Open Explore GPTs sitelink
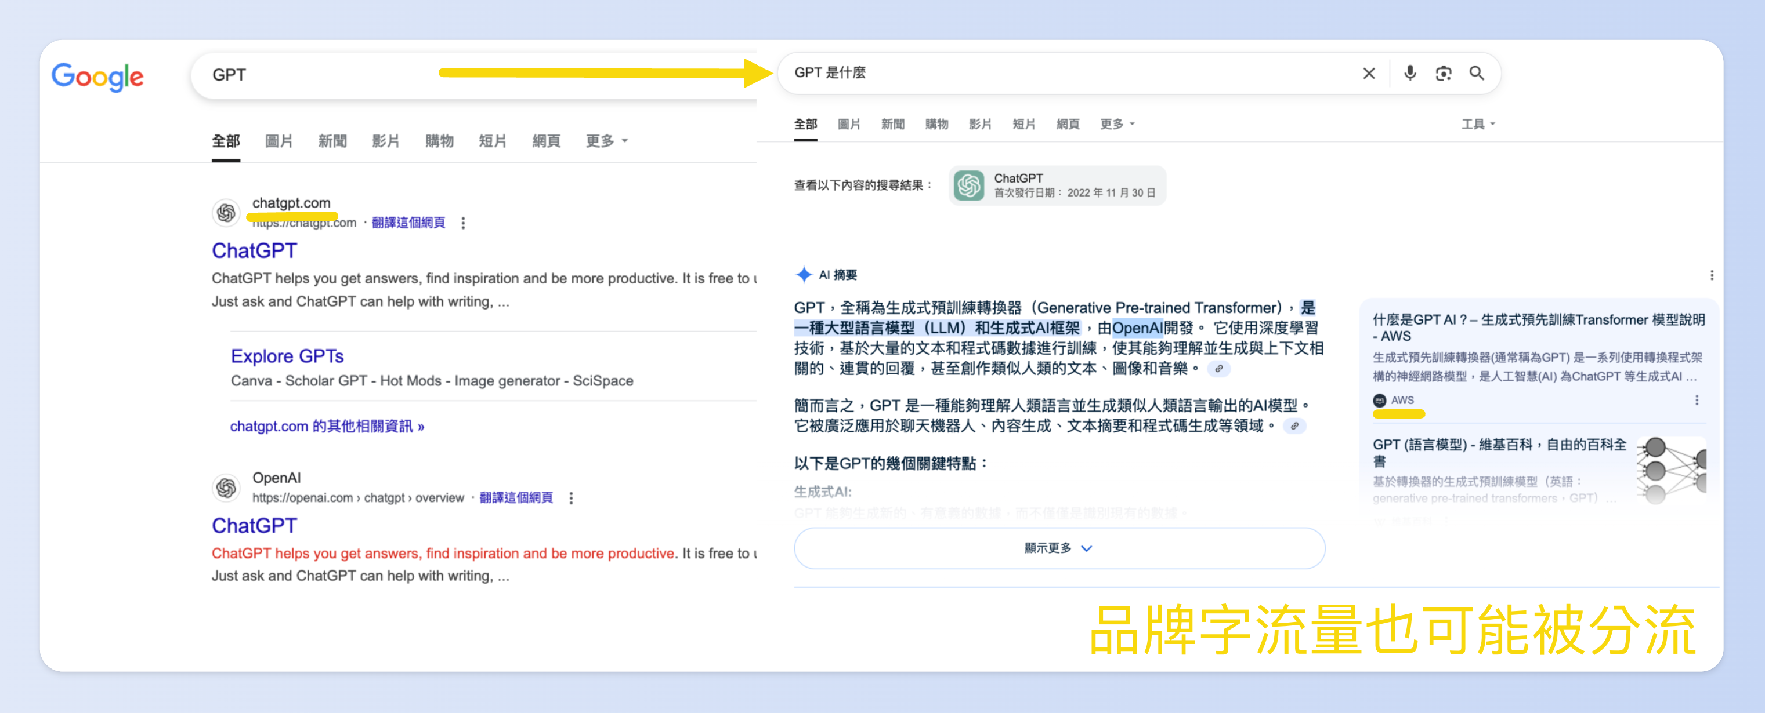Screen dimensions: 1765x713 [287, 356]
